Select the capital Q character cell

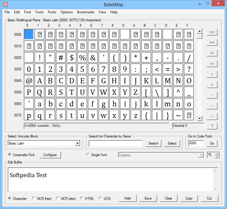(39, 92)
